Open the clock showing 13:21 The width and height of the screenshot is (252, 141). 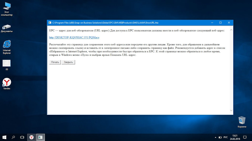pos(235,137)
